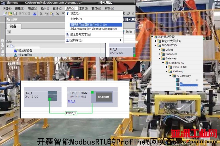
Task: Choose 管理通用站描述文件(GSD) menu entry
Action: point(96,25)
